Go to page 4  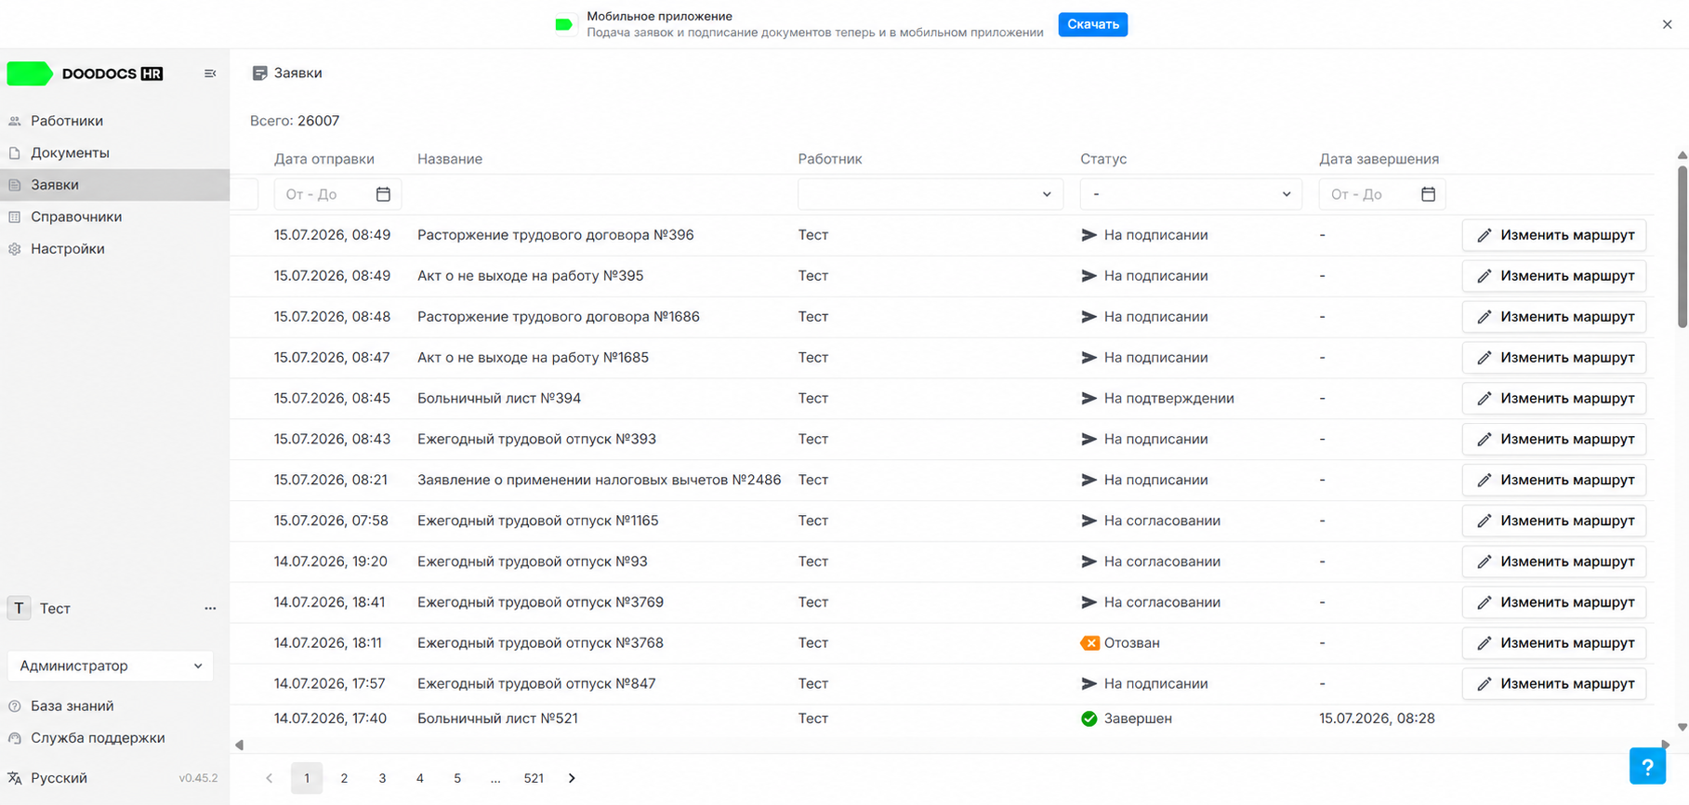pos(420,778)
